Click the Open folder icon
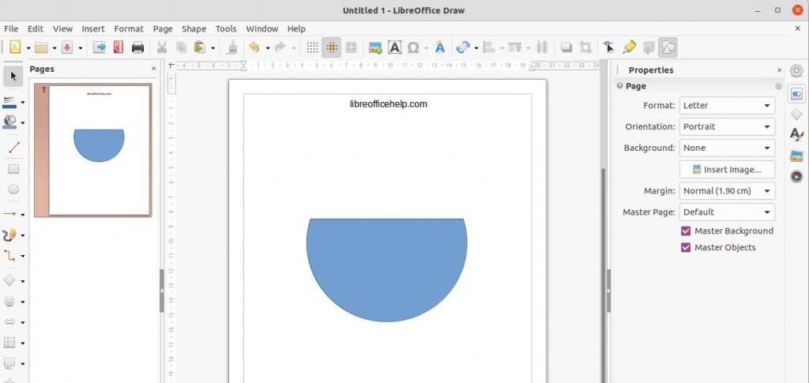 click(41, 47)
